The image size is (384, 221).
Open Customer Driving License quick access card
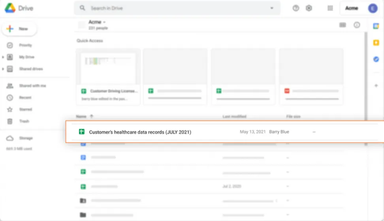[108, 77]
